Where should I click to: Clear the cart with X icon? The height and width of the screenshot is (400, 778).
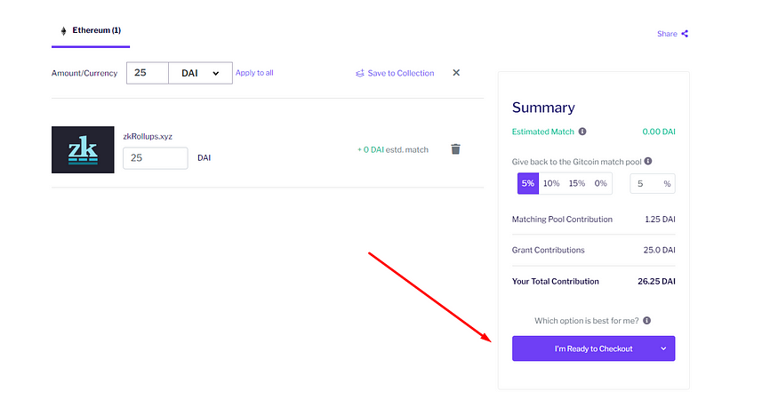coord(456,73)
